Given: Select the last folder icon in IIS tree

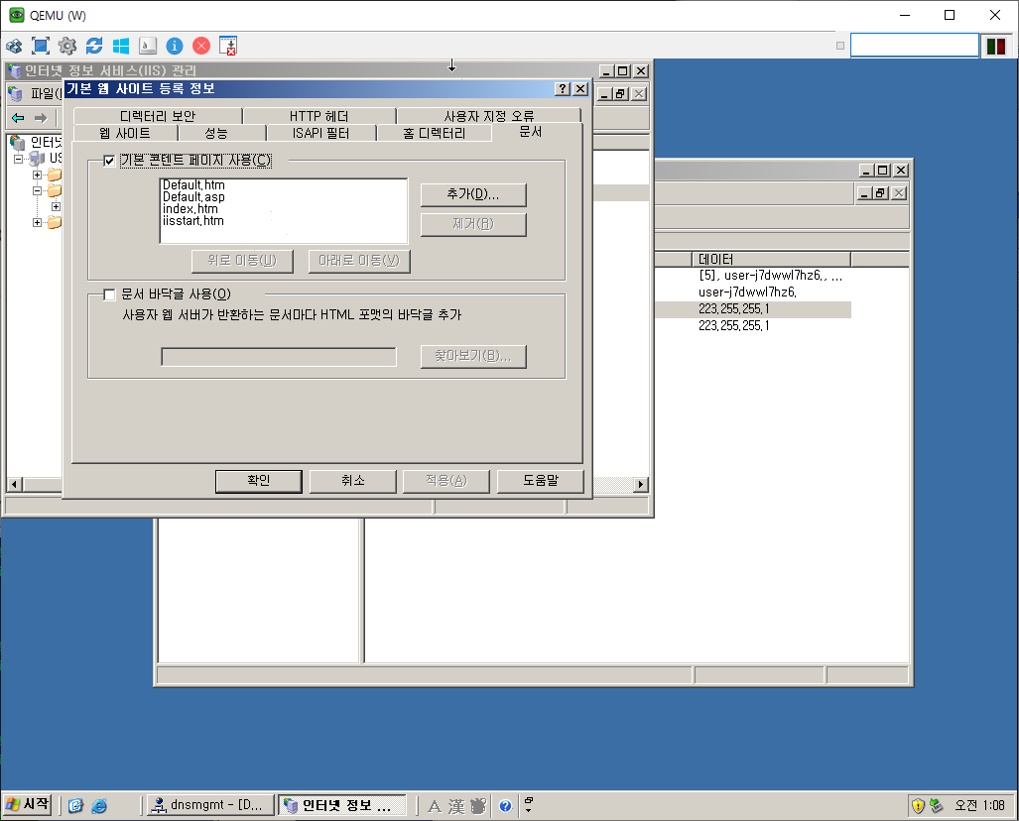Looking at the screenshot, I should [x=54, y=223].
